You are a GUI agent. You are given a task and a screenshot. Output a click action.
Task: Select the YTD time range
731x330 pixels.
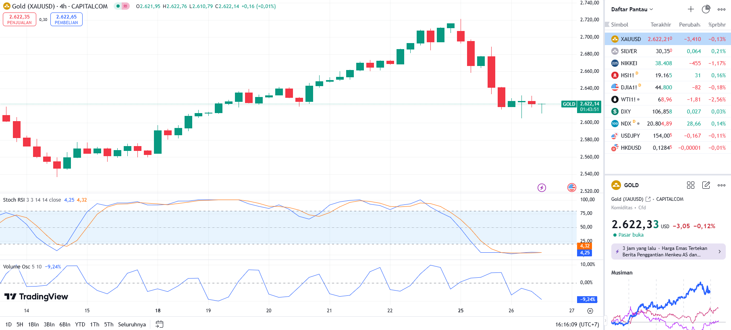pos(80,324)
